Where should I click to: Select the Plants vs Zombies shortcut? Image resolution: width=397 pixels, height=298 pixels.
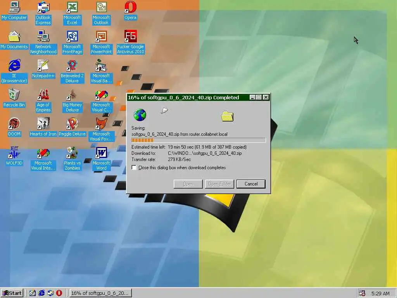[72, 158]
